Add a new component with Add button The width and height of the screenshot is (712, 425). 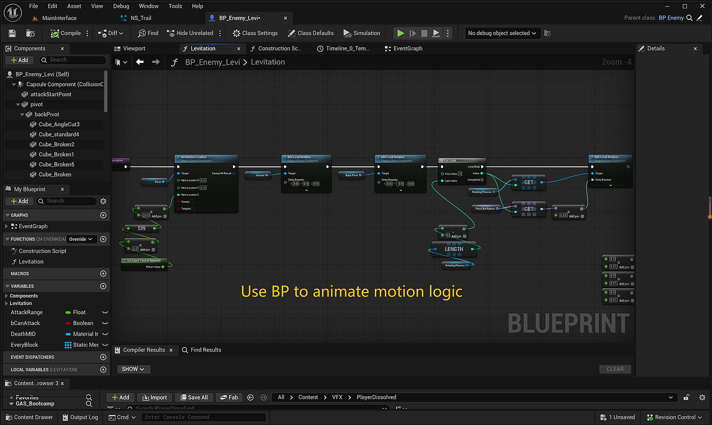(x=19, y=60)
